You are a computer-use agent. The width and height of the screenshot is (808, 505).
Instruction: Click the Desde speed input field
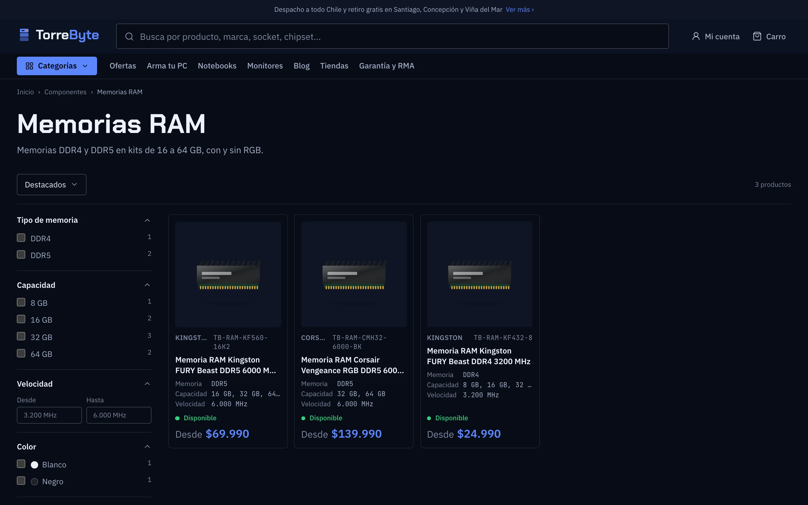(x=49, y=415)
